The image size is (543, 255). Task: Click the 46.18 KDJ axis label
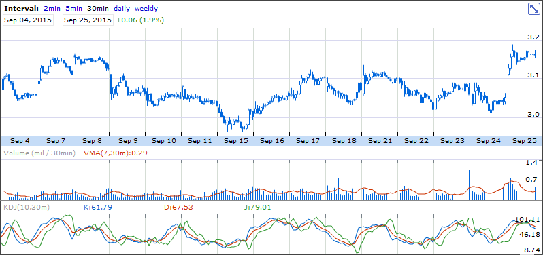tap(530, 234)
